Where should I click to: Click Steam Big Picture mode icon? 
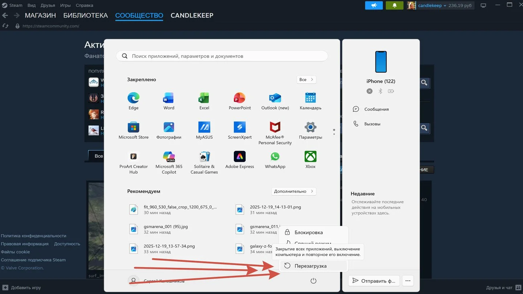click(x=483, y=5)
